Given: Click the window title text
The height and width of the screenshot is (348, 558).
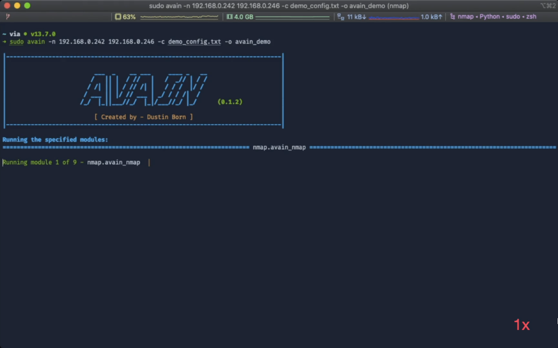Looking at the screenshot, I should [x=279, y=6].
